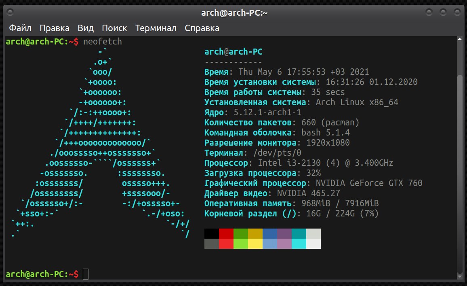Click the dark blue color block
This screenshot has height=286, width=467.
270,233
